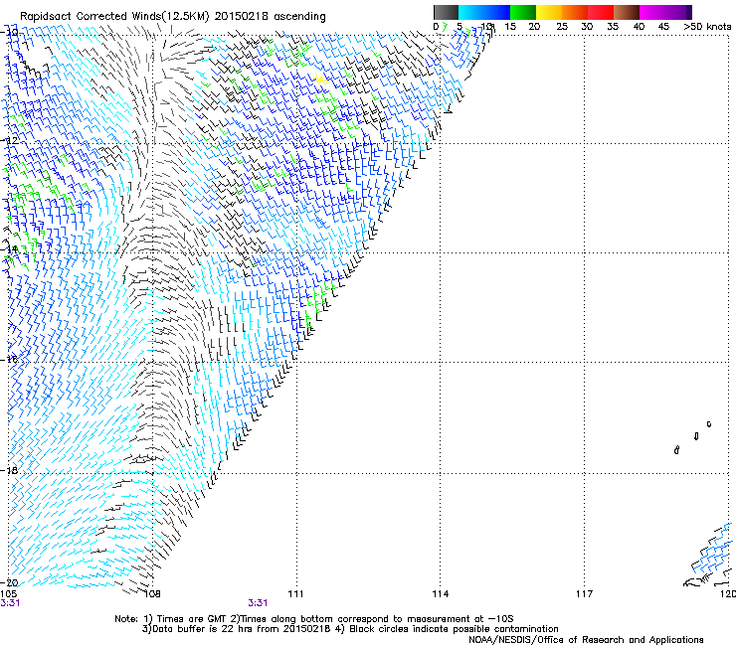Image resolution: width=736 pixels, height=646 pixels.
Task: Select the green 15-20 knots legend swatch
Action: (x=523, y=12)
